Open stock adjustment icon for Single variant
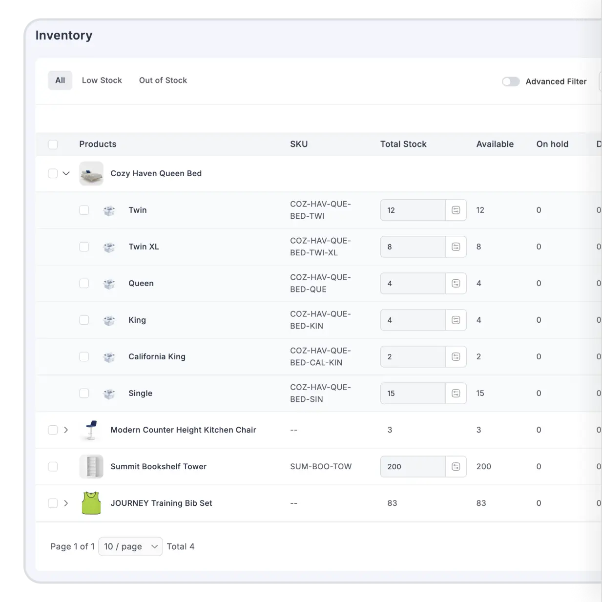This screenshot has width=602, height=602. (456, 393)
